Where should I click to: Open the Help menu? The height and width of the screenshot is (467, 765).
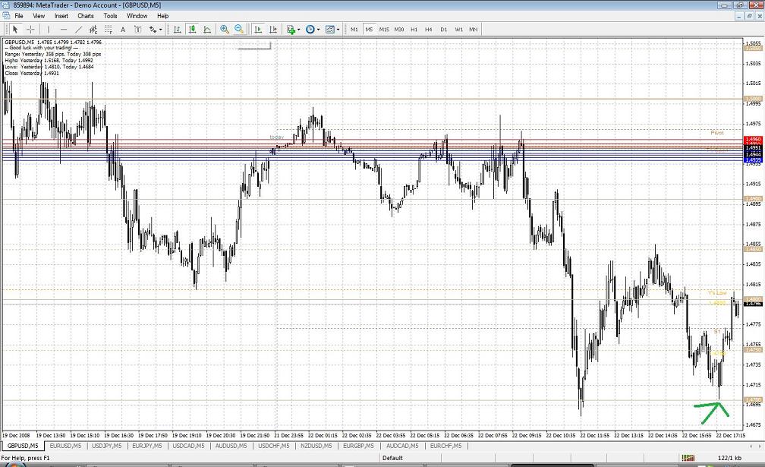pos(162,16)
